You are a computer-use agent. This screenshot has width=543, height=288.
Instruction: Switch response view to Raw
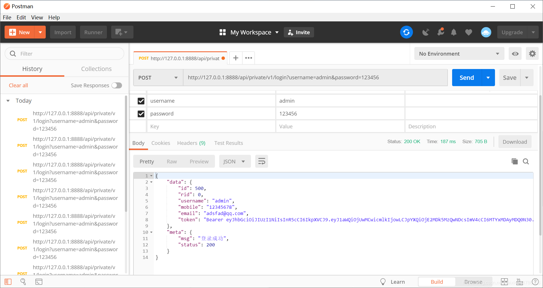(x=172, y=161)
